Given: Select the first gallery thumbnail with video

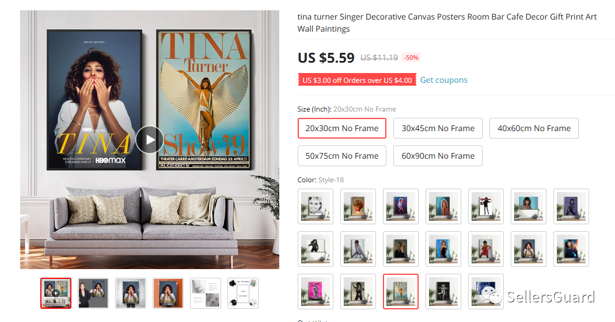Looking at the screenshot, I should click(56, 293).
